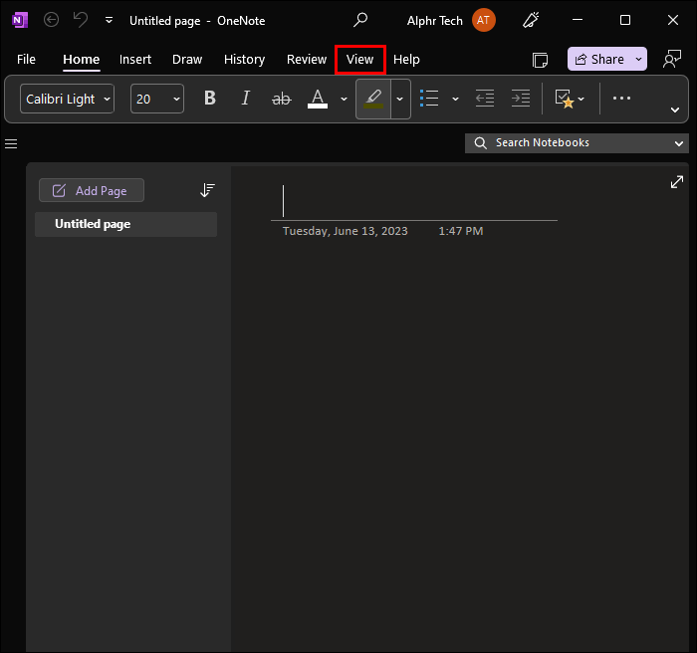
Task: Click the sort pages icon
Action: [207, 190]
